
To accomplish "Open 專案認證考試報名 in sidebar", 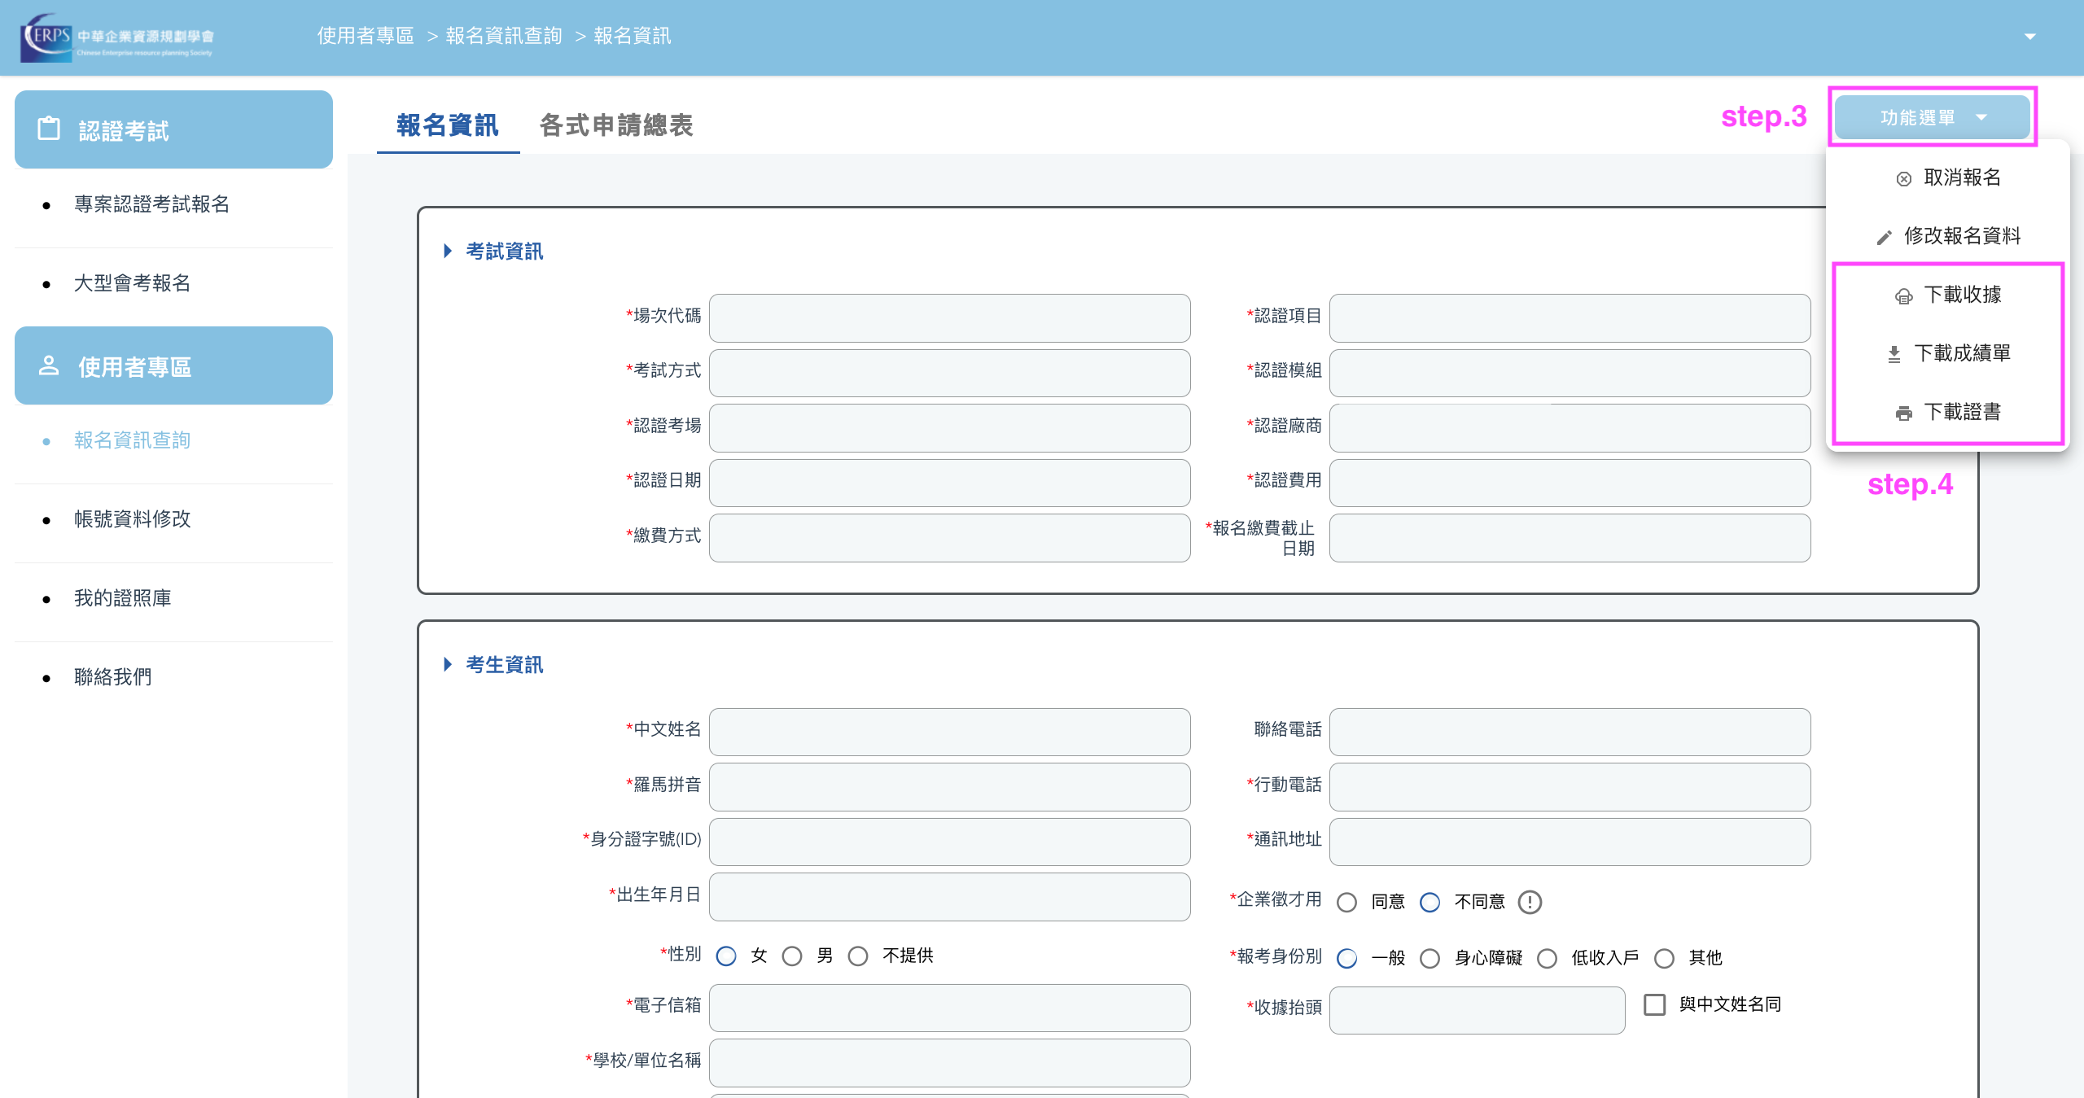I will [x=151, y=203].
